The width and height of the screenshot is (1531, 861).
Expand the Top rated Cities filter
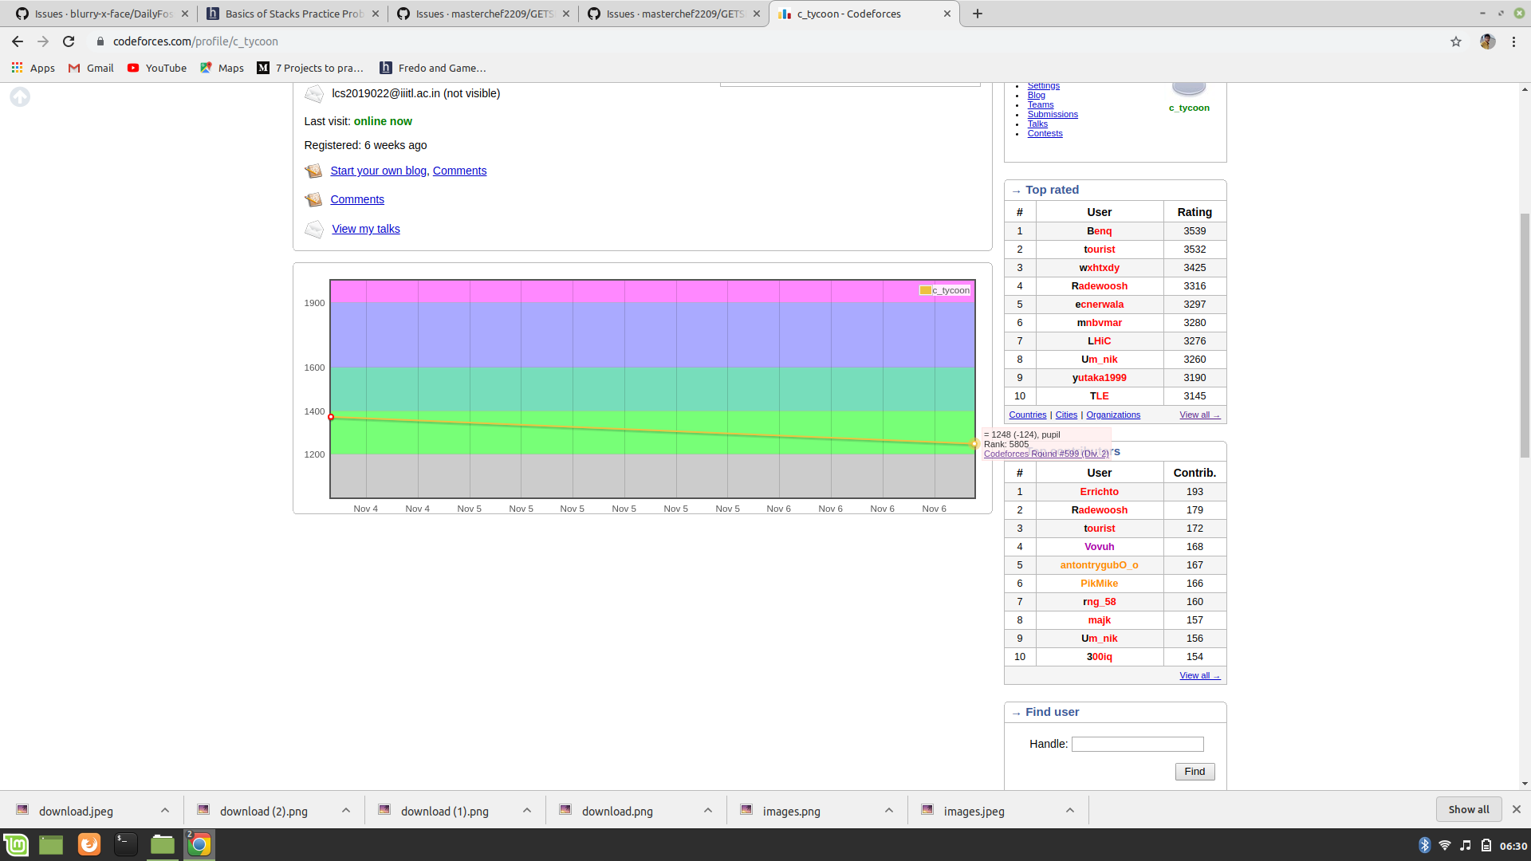click(1066, 415)
